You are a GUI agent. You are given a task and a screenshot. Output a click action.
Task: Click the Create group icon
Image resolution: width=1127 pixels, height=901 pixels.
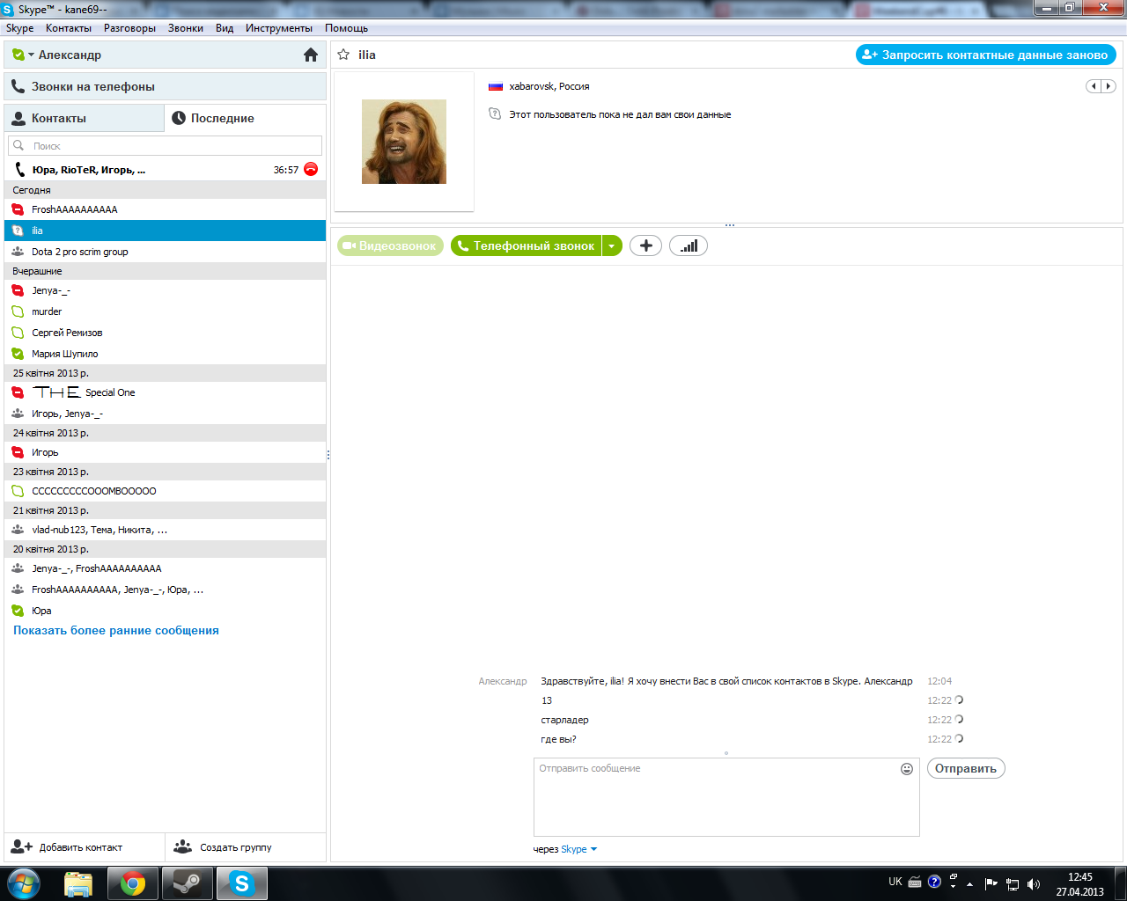[183, 846]
